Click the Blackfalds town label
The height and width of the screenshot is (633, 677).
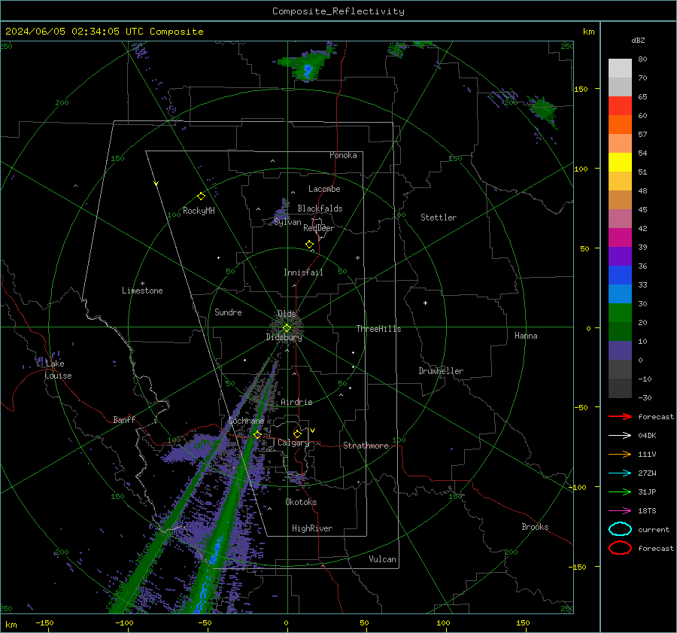(x=320, y=208)
